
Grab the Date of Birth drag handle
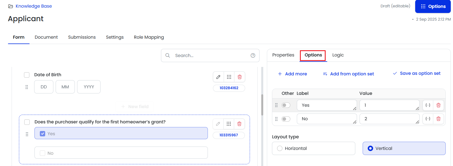[x=27, y=87]
